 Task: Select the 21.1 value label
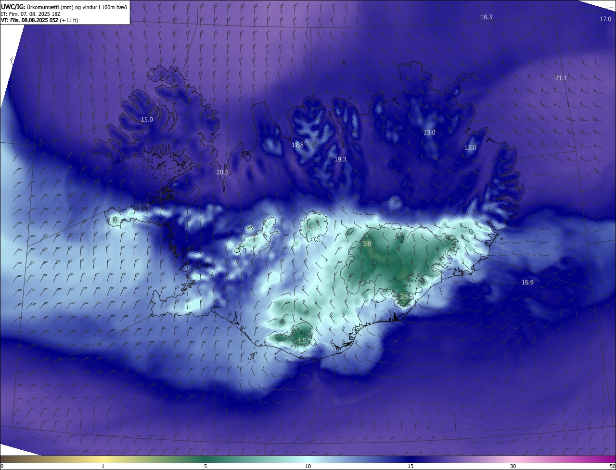point(561,78)
